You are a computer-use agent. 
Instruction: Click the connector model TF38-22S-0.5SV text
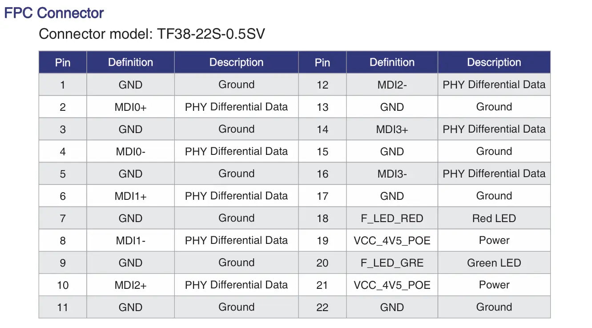click(x=152, y=34)
